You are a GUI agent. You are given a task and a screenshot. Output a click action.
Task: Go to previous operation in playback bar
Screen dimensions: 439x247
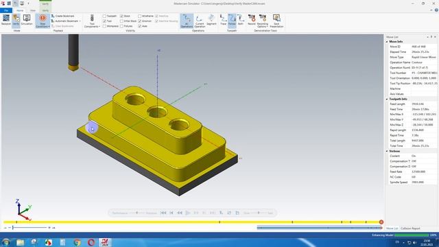(x=171, y=213)
